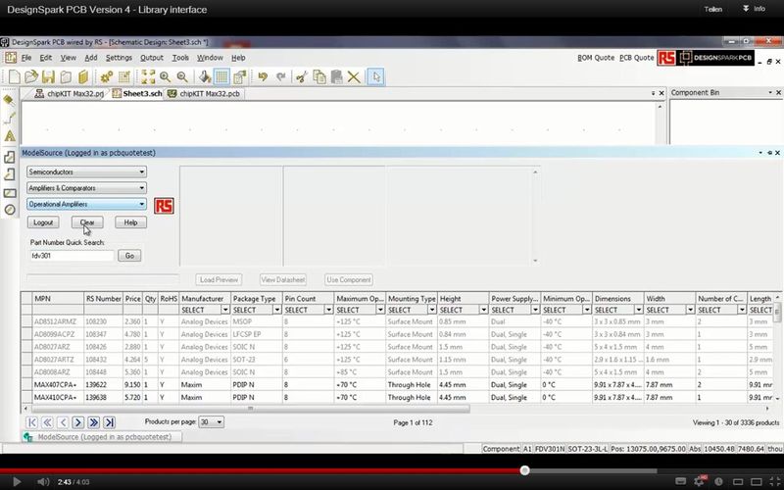Click the Go button for part search
The height and width of the screenshot is (490, 784).
coord(129,256)
